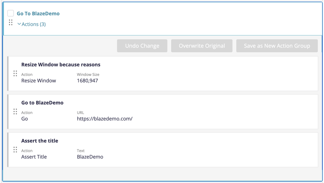
Task: Click the Overwrite Original button
Action: (x=202, y=46)
